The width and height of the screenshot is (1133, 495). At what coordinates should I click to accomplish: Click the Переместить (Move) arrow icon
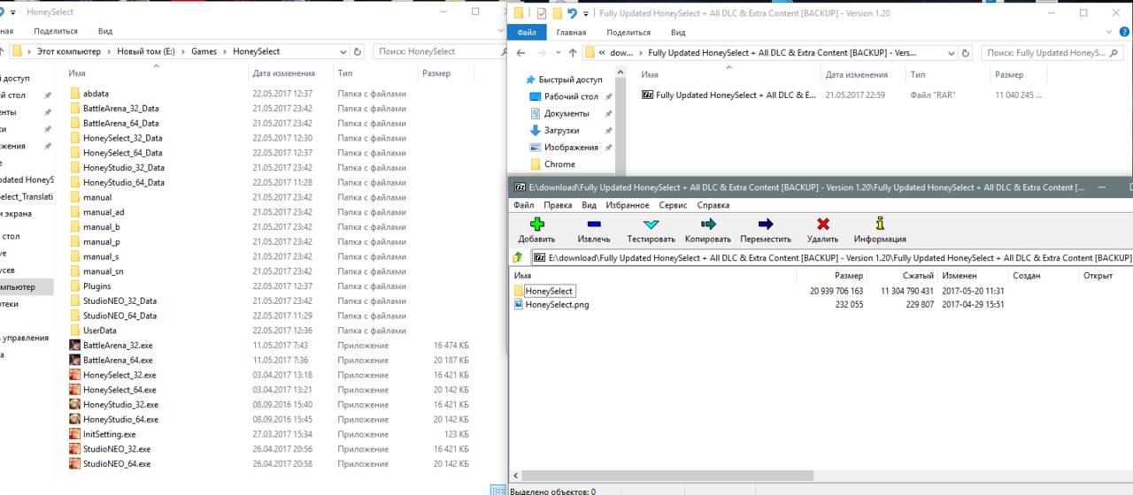(766, 225)
